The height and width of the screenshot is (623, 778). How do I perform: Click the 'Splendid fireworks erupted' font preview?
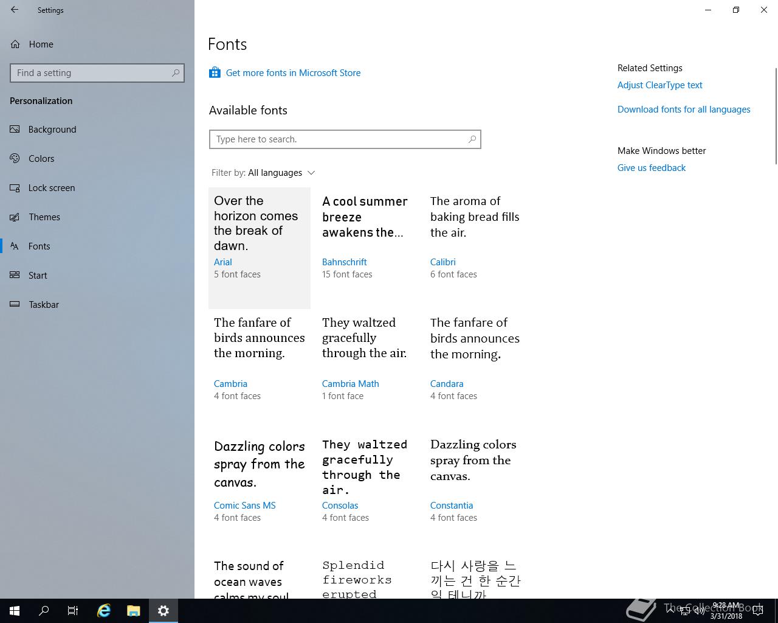(x=357, y=580)
